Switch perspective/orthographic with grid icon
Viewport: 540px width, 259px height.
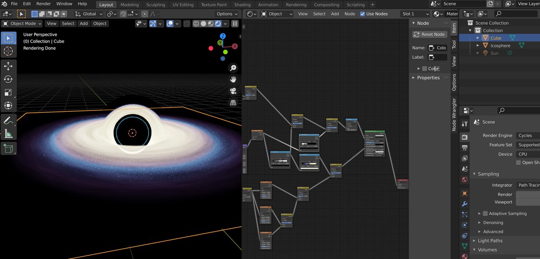coord(233,103)
